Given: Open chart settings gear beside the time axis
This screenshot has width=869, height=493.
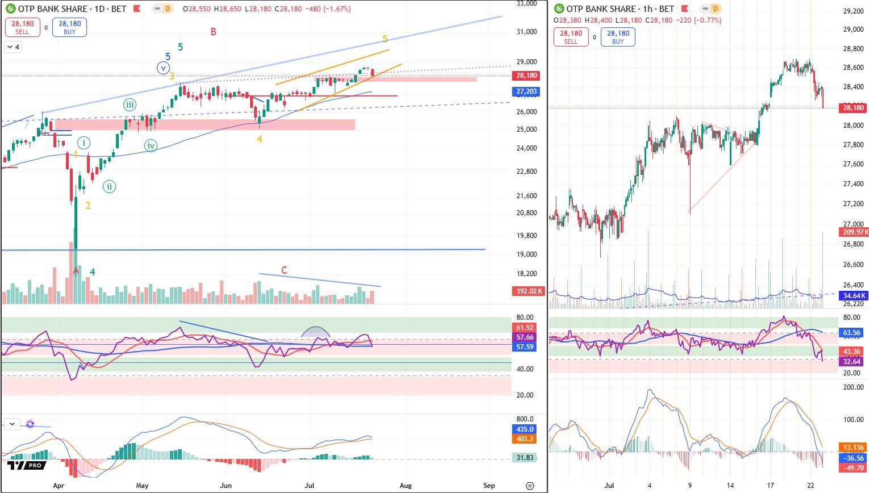Looking at the screenshot, I should pos(530,486).
